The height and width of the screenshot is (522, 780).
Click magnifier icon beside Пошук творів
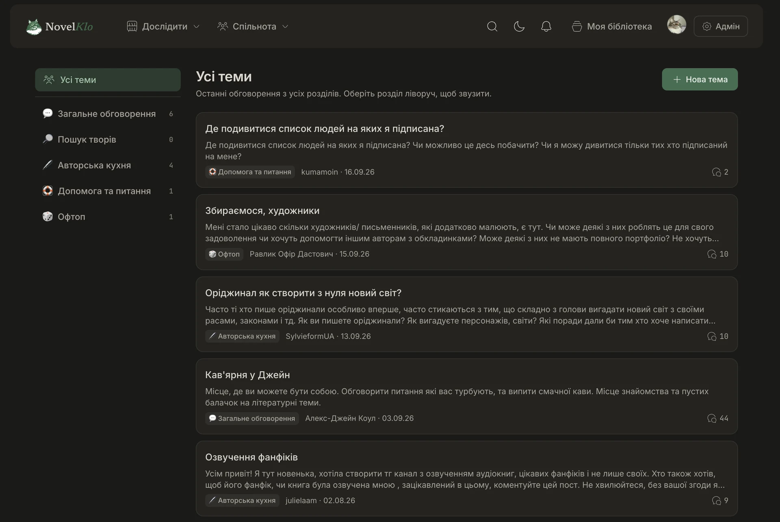[48, 139]
